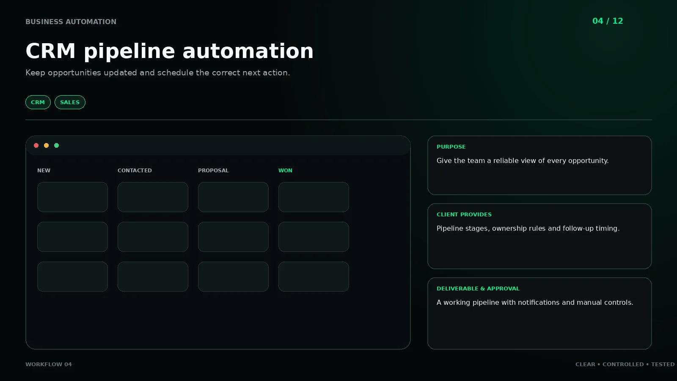
Task: Click the CLIENT PROVIDES card heading
Action: (x=464, y=214)
